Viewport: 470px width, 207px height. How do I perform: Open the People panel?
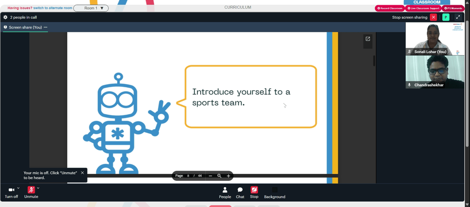click(225, 192)
